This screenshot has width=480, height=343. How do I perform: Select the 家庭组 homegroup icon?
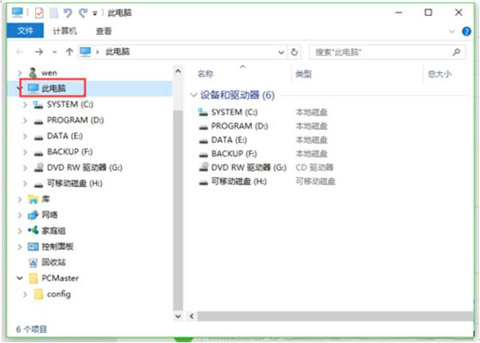tap(33, 231)
